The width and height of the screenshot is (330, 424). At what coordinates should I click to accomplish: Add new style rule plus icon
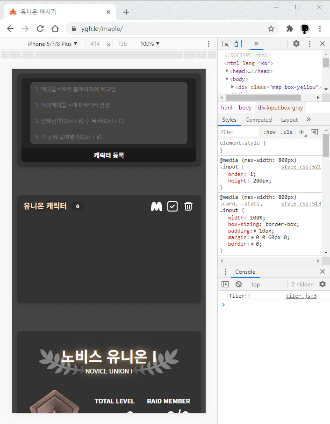pyautogui.click(x=301, y=132)
